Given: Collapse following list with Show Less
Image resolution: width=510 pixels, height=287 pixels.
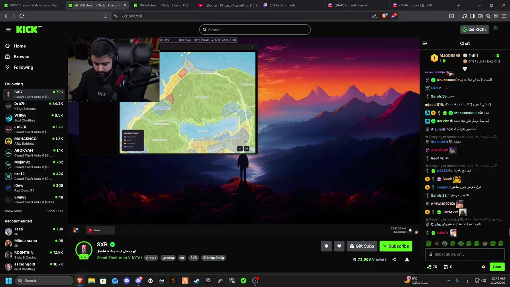Looking at the screenshot, I should pos(55,211).
